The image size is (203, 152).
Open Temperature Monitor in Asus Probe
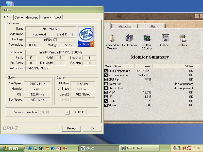112,42
